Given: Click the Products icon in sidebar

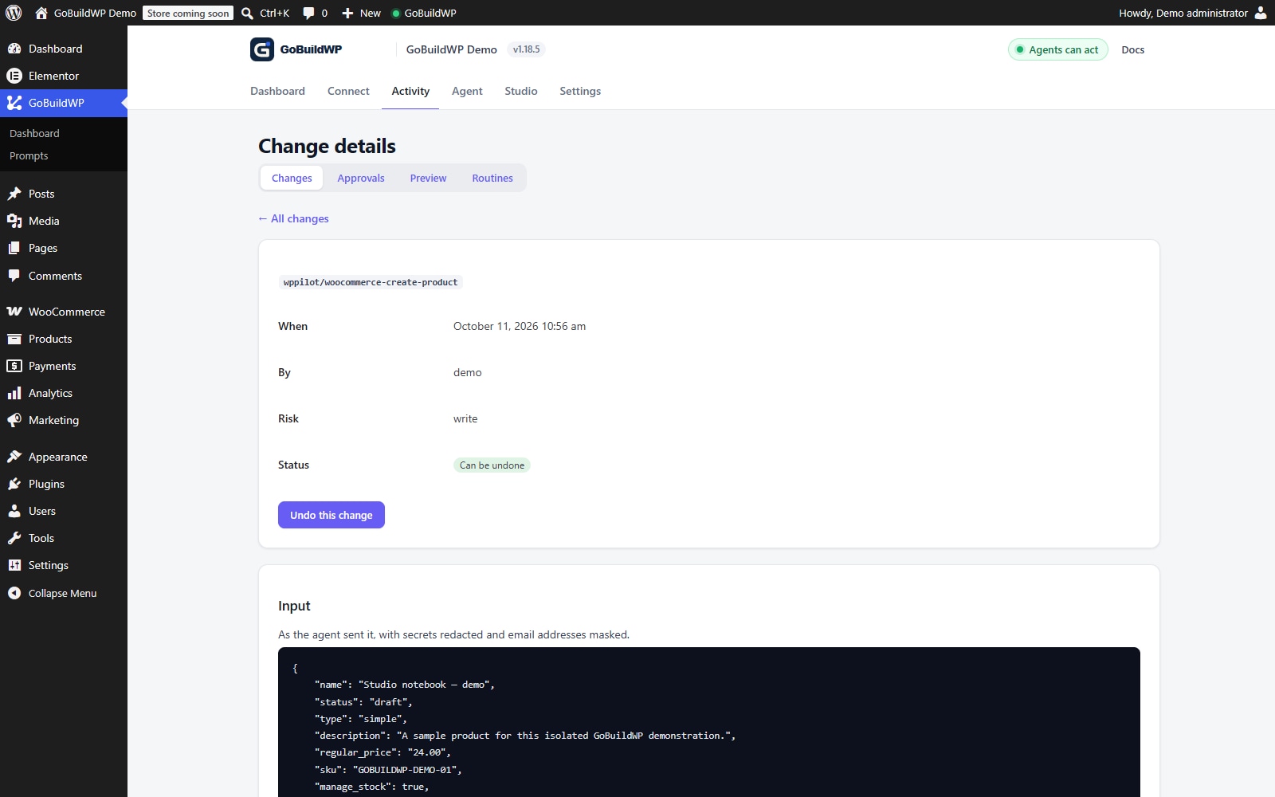Looking at the screenshot, I should point(14,339).
